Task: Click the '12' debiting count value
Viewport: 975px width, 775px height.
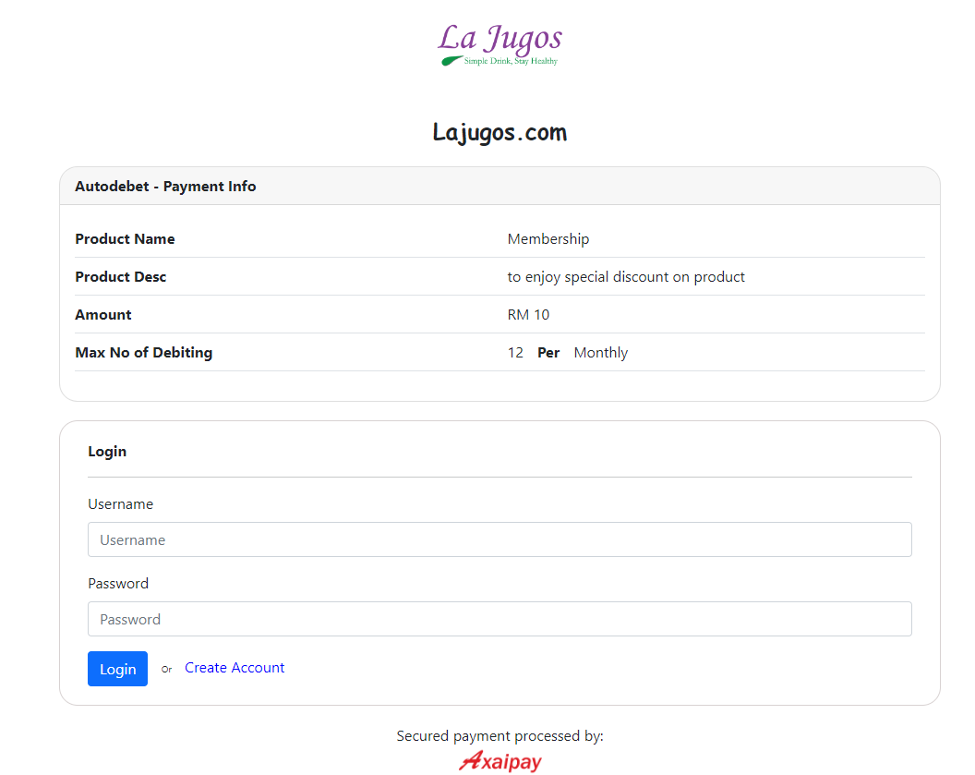Action: [515, 353]
